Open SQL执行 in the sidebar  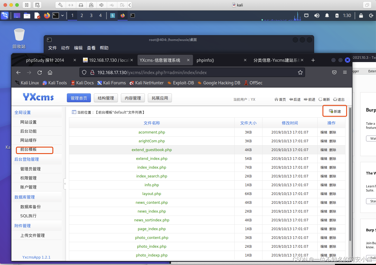28,216
